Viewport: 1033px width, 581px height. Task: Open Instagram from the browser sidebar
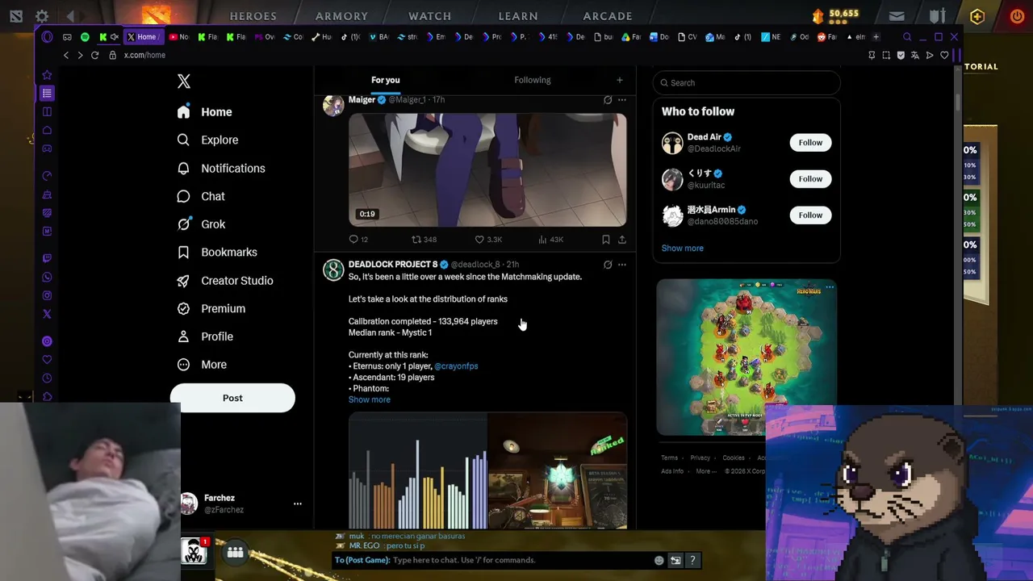click(x=47, y=295)
